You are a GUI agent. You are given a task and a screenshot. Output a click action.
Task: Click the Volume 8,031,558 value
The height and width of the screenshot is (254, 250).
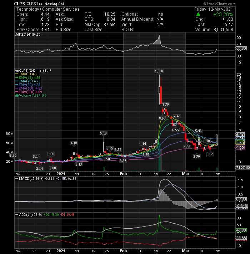click(x=223, y=30)
